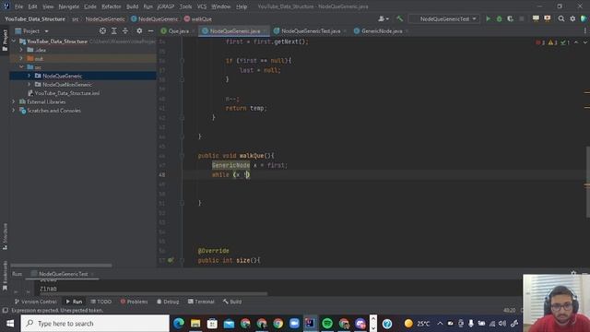The image size is (590, 332).
Task: Click the Stop process square icon
Action: pyautogui.click(x=522, y=18)
